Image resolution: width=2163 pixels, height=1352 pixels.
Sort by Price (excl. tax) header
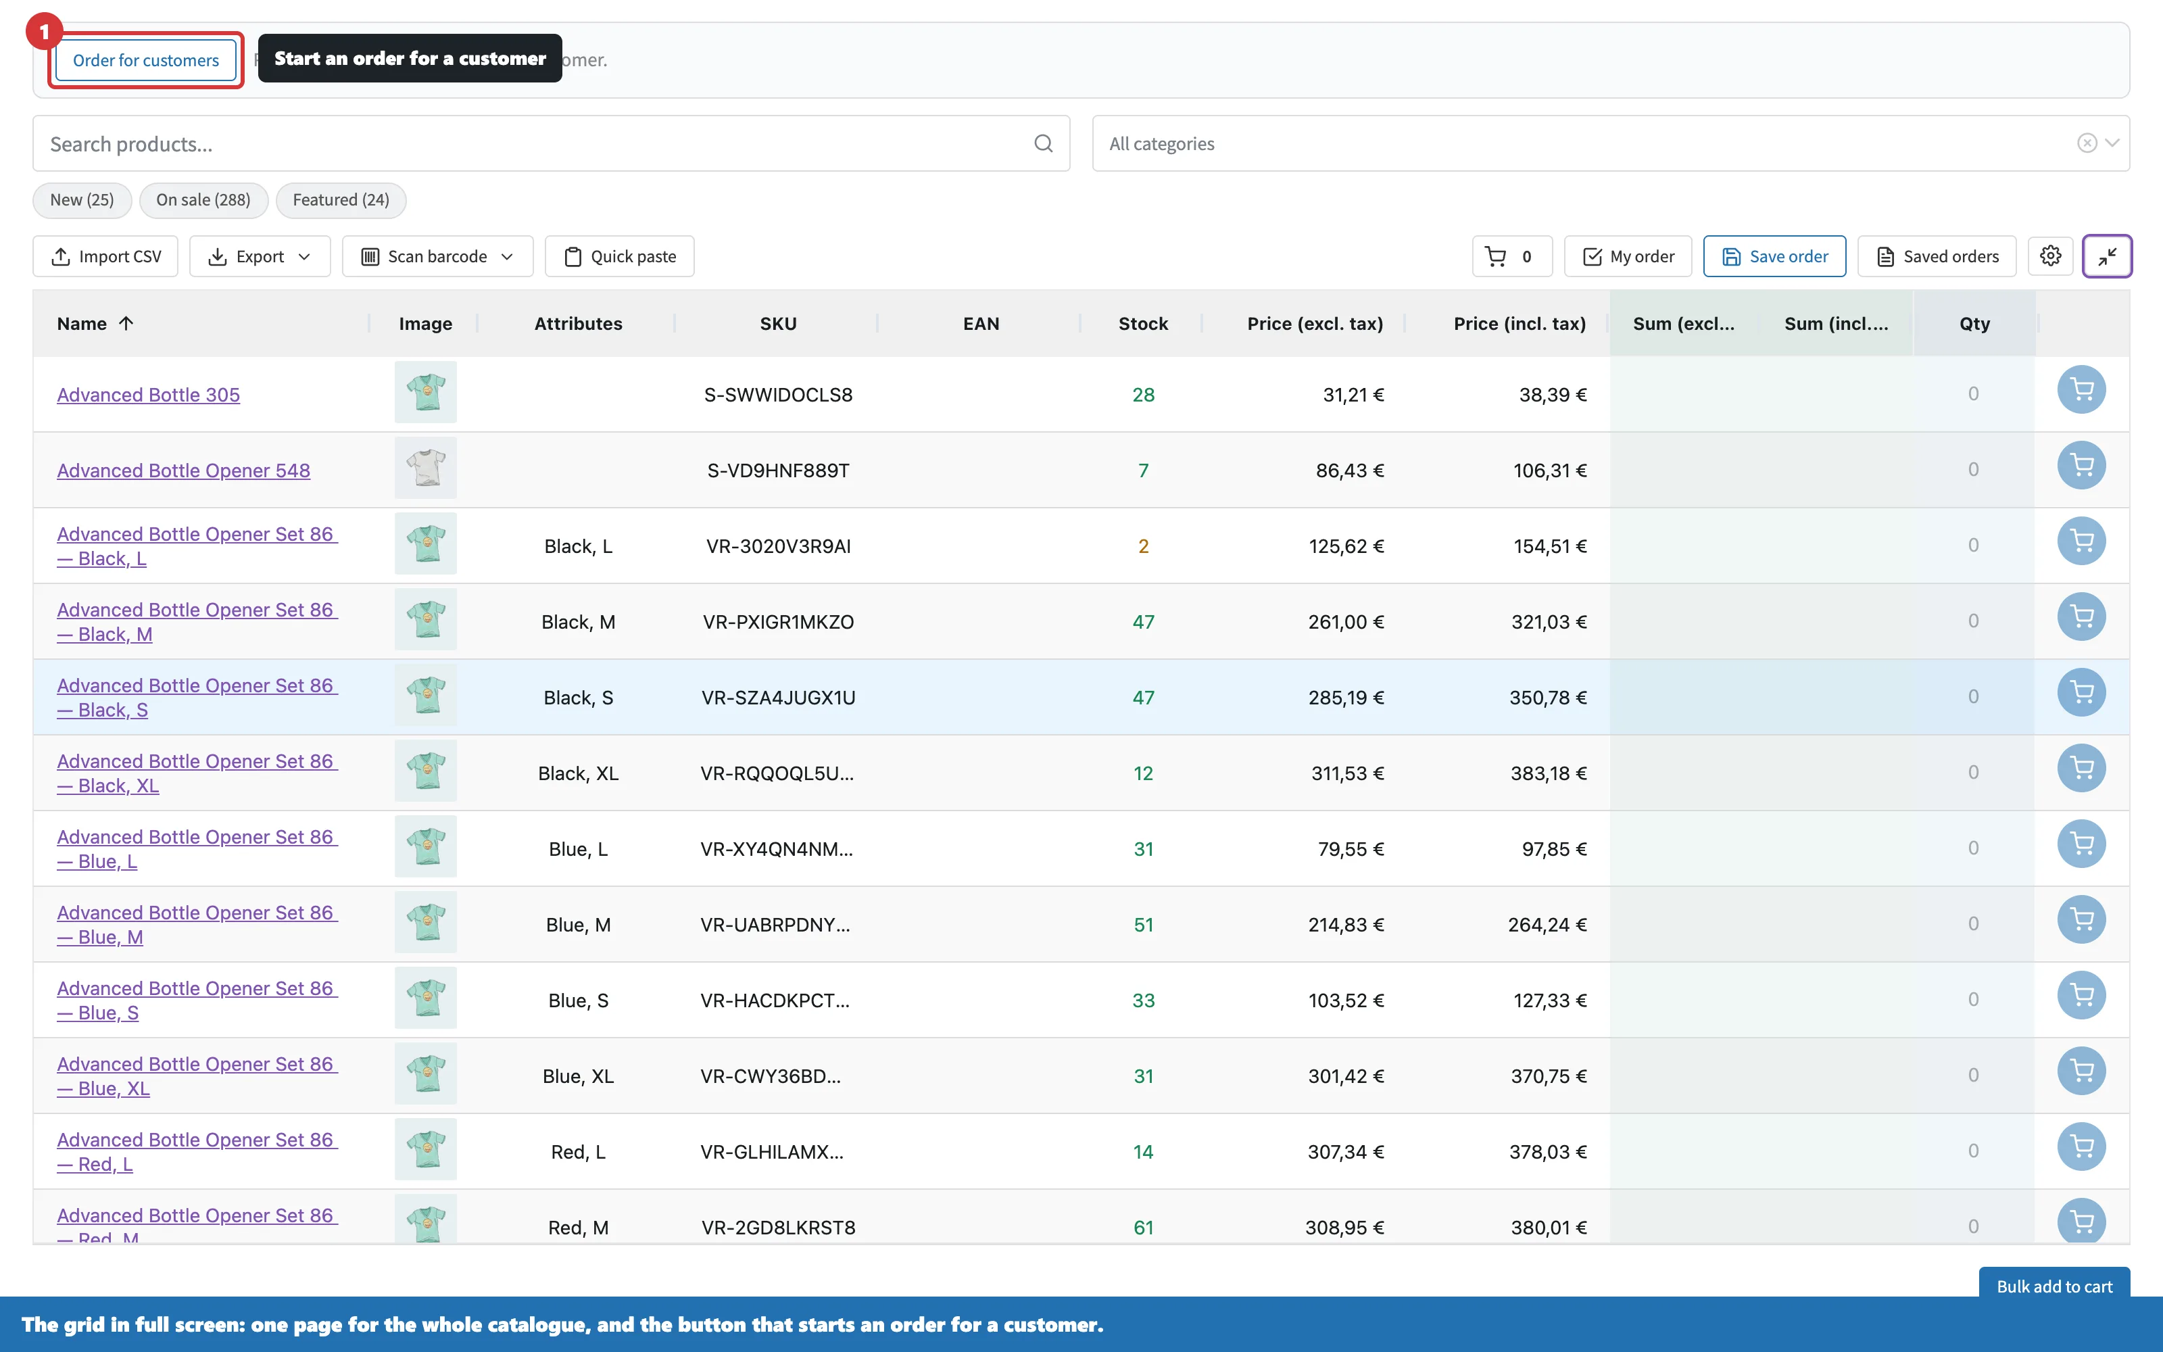[x=1315, y=324]
